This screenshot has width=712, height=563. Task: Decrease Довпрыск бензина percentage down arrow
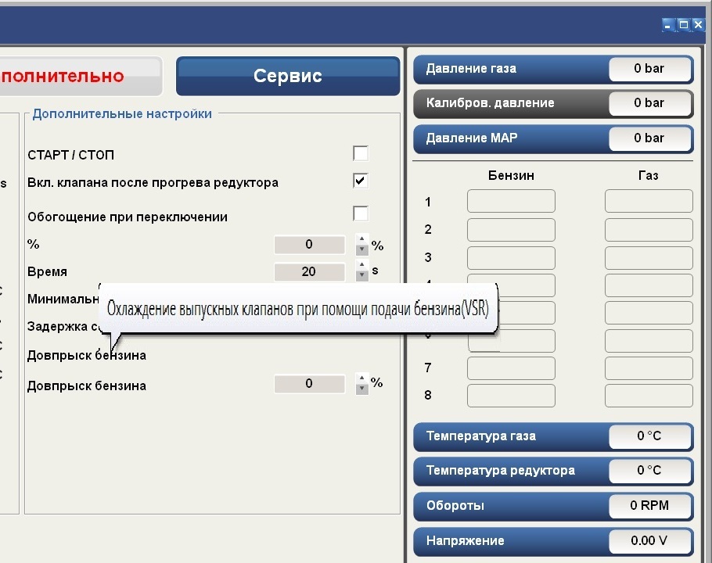(x=361, y=389)
